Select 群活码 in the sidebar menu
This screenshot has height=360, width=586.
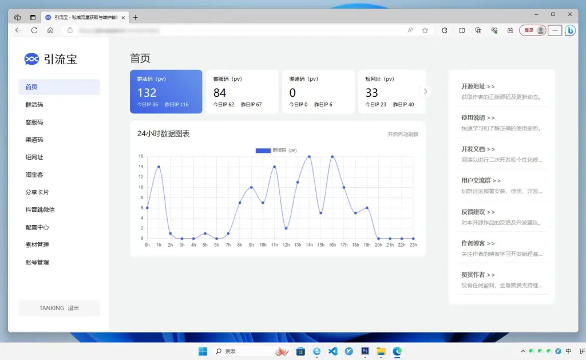pyautogui.click(x=34, y=105)
